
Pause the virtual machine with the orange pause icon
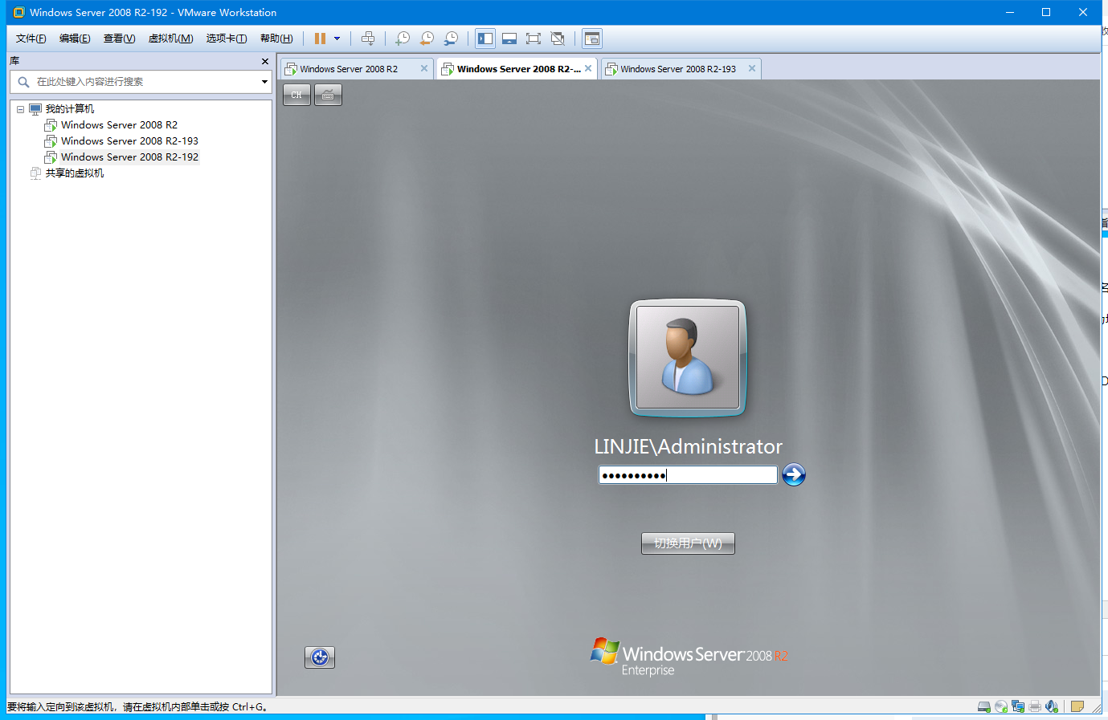pyautogui.click(x=320, y=39)
